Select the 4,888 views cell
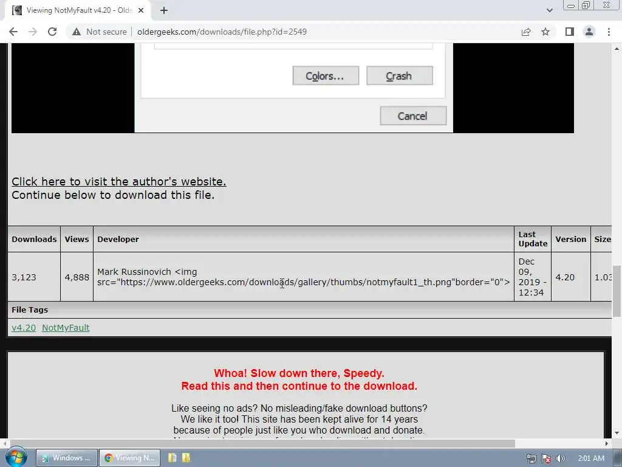 pyautogui.click(x=77, y=277)
